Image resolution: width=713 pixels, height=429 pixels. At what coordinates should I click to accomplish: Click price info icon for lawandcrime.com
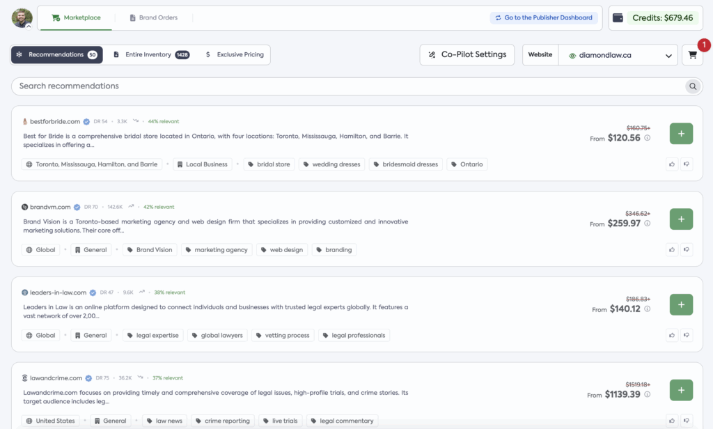click(647, 394)
